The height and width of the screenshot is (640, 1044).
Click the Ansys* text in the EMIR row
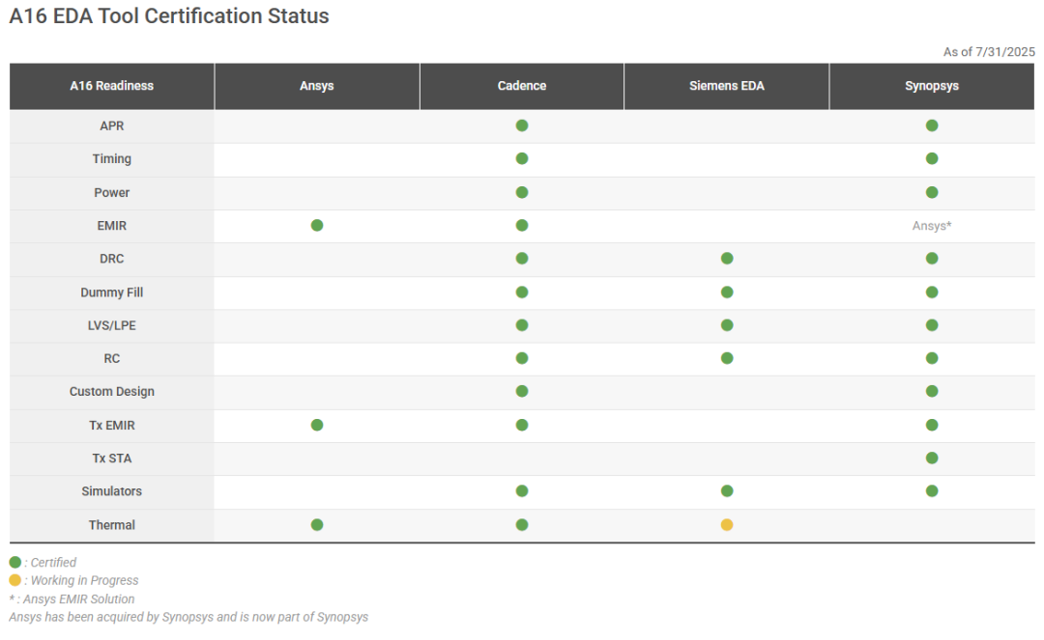pyautogui.click(x=932, y=226)
